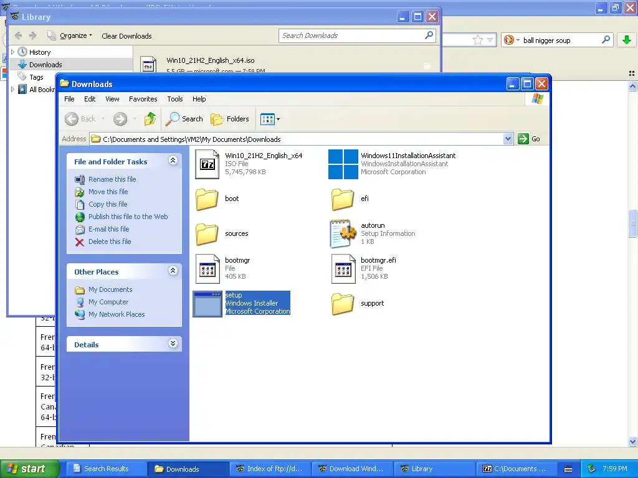Collapse the Other Places panel
638x478 pixels.
(173, 271)
